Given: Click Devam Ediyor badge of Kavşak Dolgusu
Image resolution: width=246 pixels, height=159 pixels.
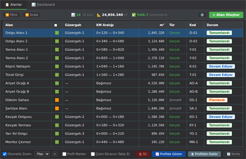Looking at the screenshot, I should point(221,117).
